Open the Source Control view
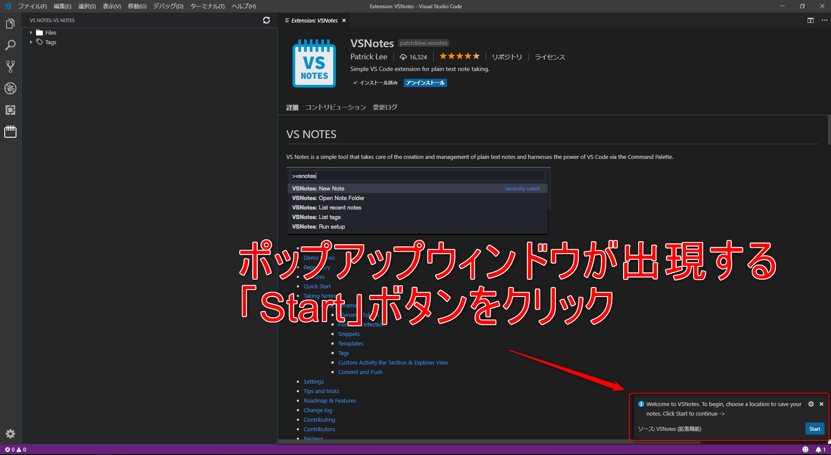The image size is (831, 455). point(10,67)
